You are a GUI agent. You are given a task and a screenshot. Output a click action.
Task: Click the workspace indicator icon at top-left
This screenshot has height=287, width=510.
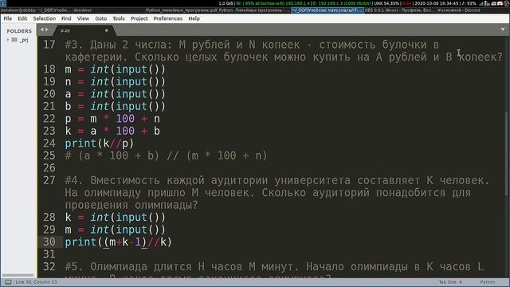click(x=3, y=3)
